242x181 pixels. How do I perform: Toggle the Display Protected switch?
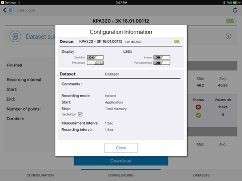pyautogui.click(x=95, y=63)
